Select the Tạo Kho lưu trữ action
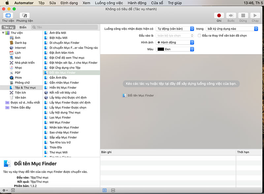The width and height of the screenshot is (264, 194). click(x=72, y=142)
